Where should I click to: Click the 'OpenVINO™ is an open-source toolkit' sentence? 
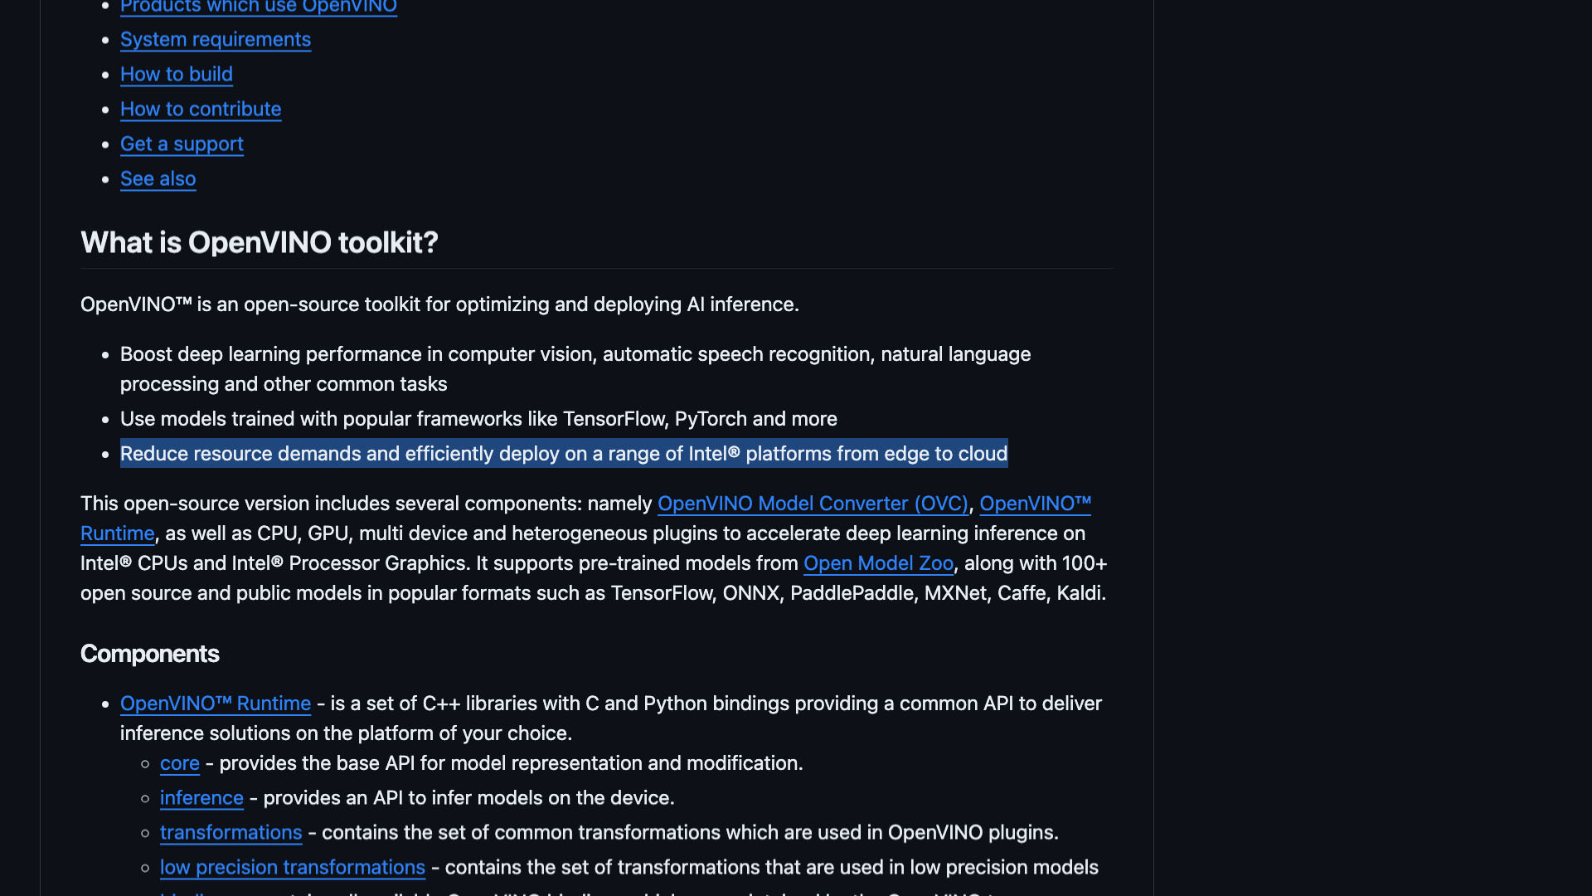[439, 304]
